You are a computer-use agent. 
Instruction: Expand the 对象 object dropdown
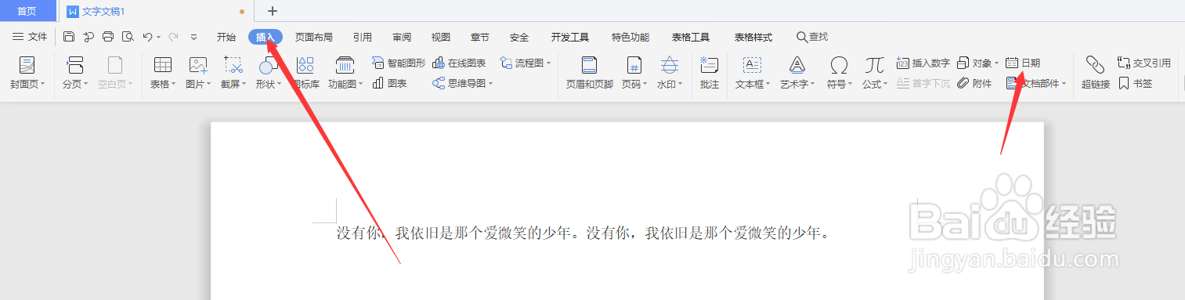coord(997,63)
